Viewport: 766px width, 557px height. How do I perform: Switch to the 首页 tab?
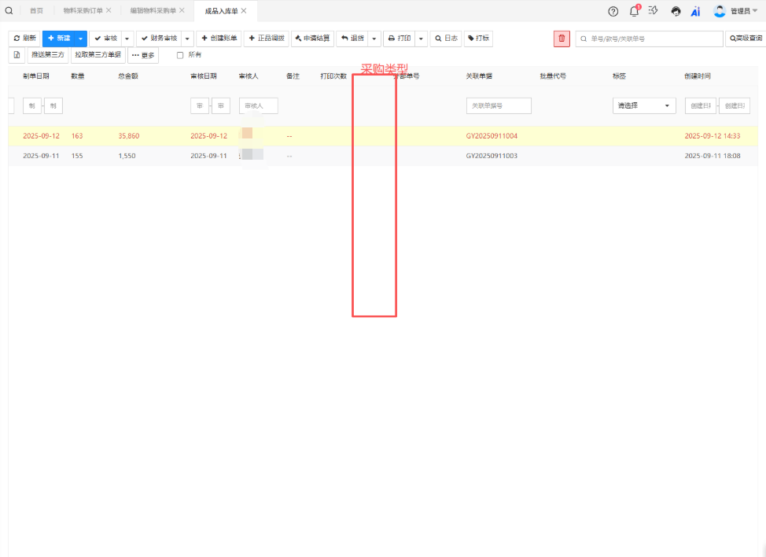36,10
